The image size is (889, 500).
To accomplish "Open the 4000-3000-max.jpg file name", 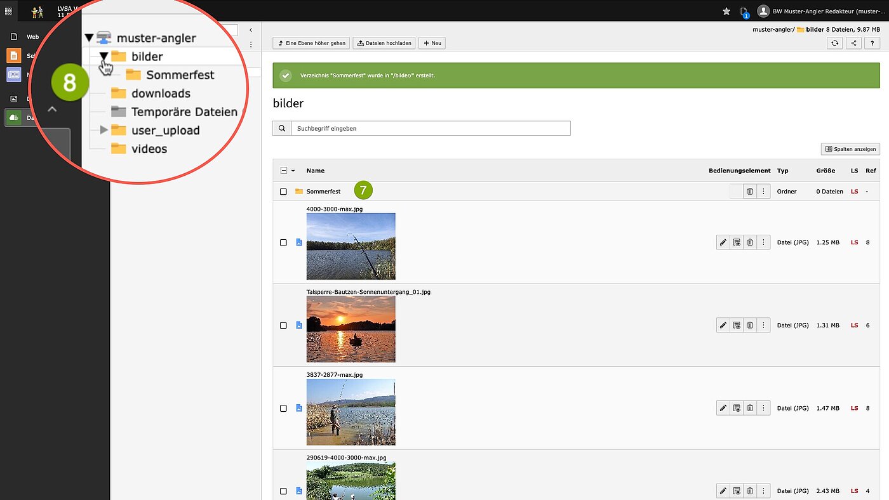I will click(335, 209).
